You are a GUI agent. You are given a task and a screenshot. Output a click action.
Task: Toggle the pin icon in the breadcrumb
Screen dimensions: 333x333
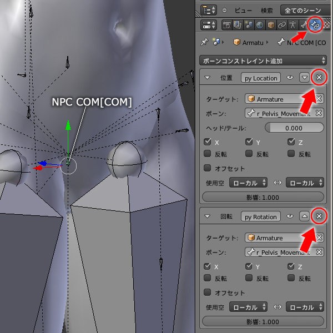[x=204, y=42]
